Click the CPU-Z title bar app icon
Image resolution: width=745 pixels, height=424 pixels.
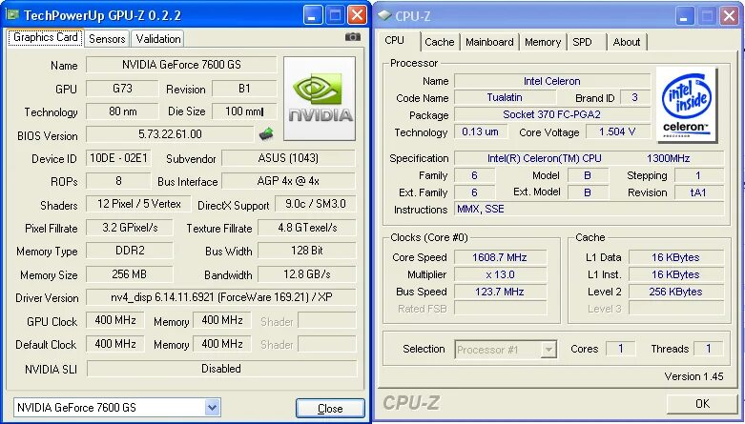384,15
